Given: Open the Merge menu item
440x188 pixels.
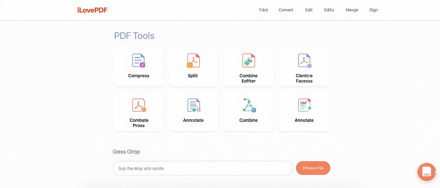Looking at the screenshot, I should 352,10.
